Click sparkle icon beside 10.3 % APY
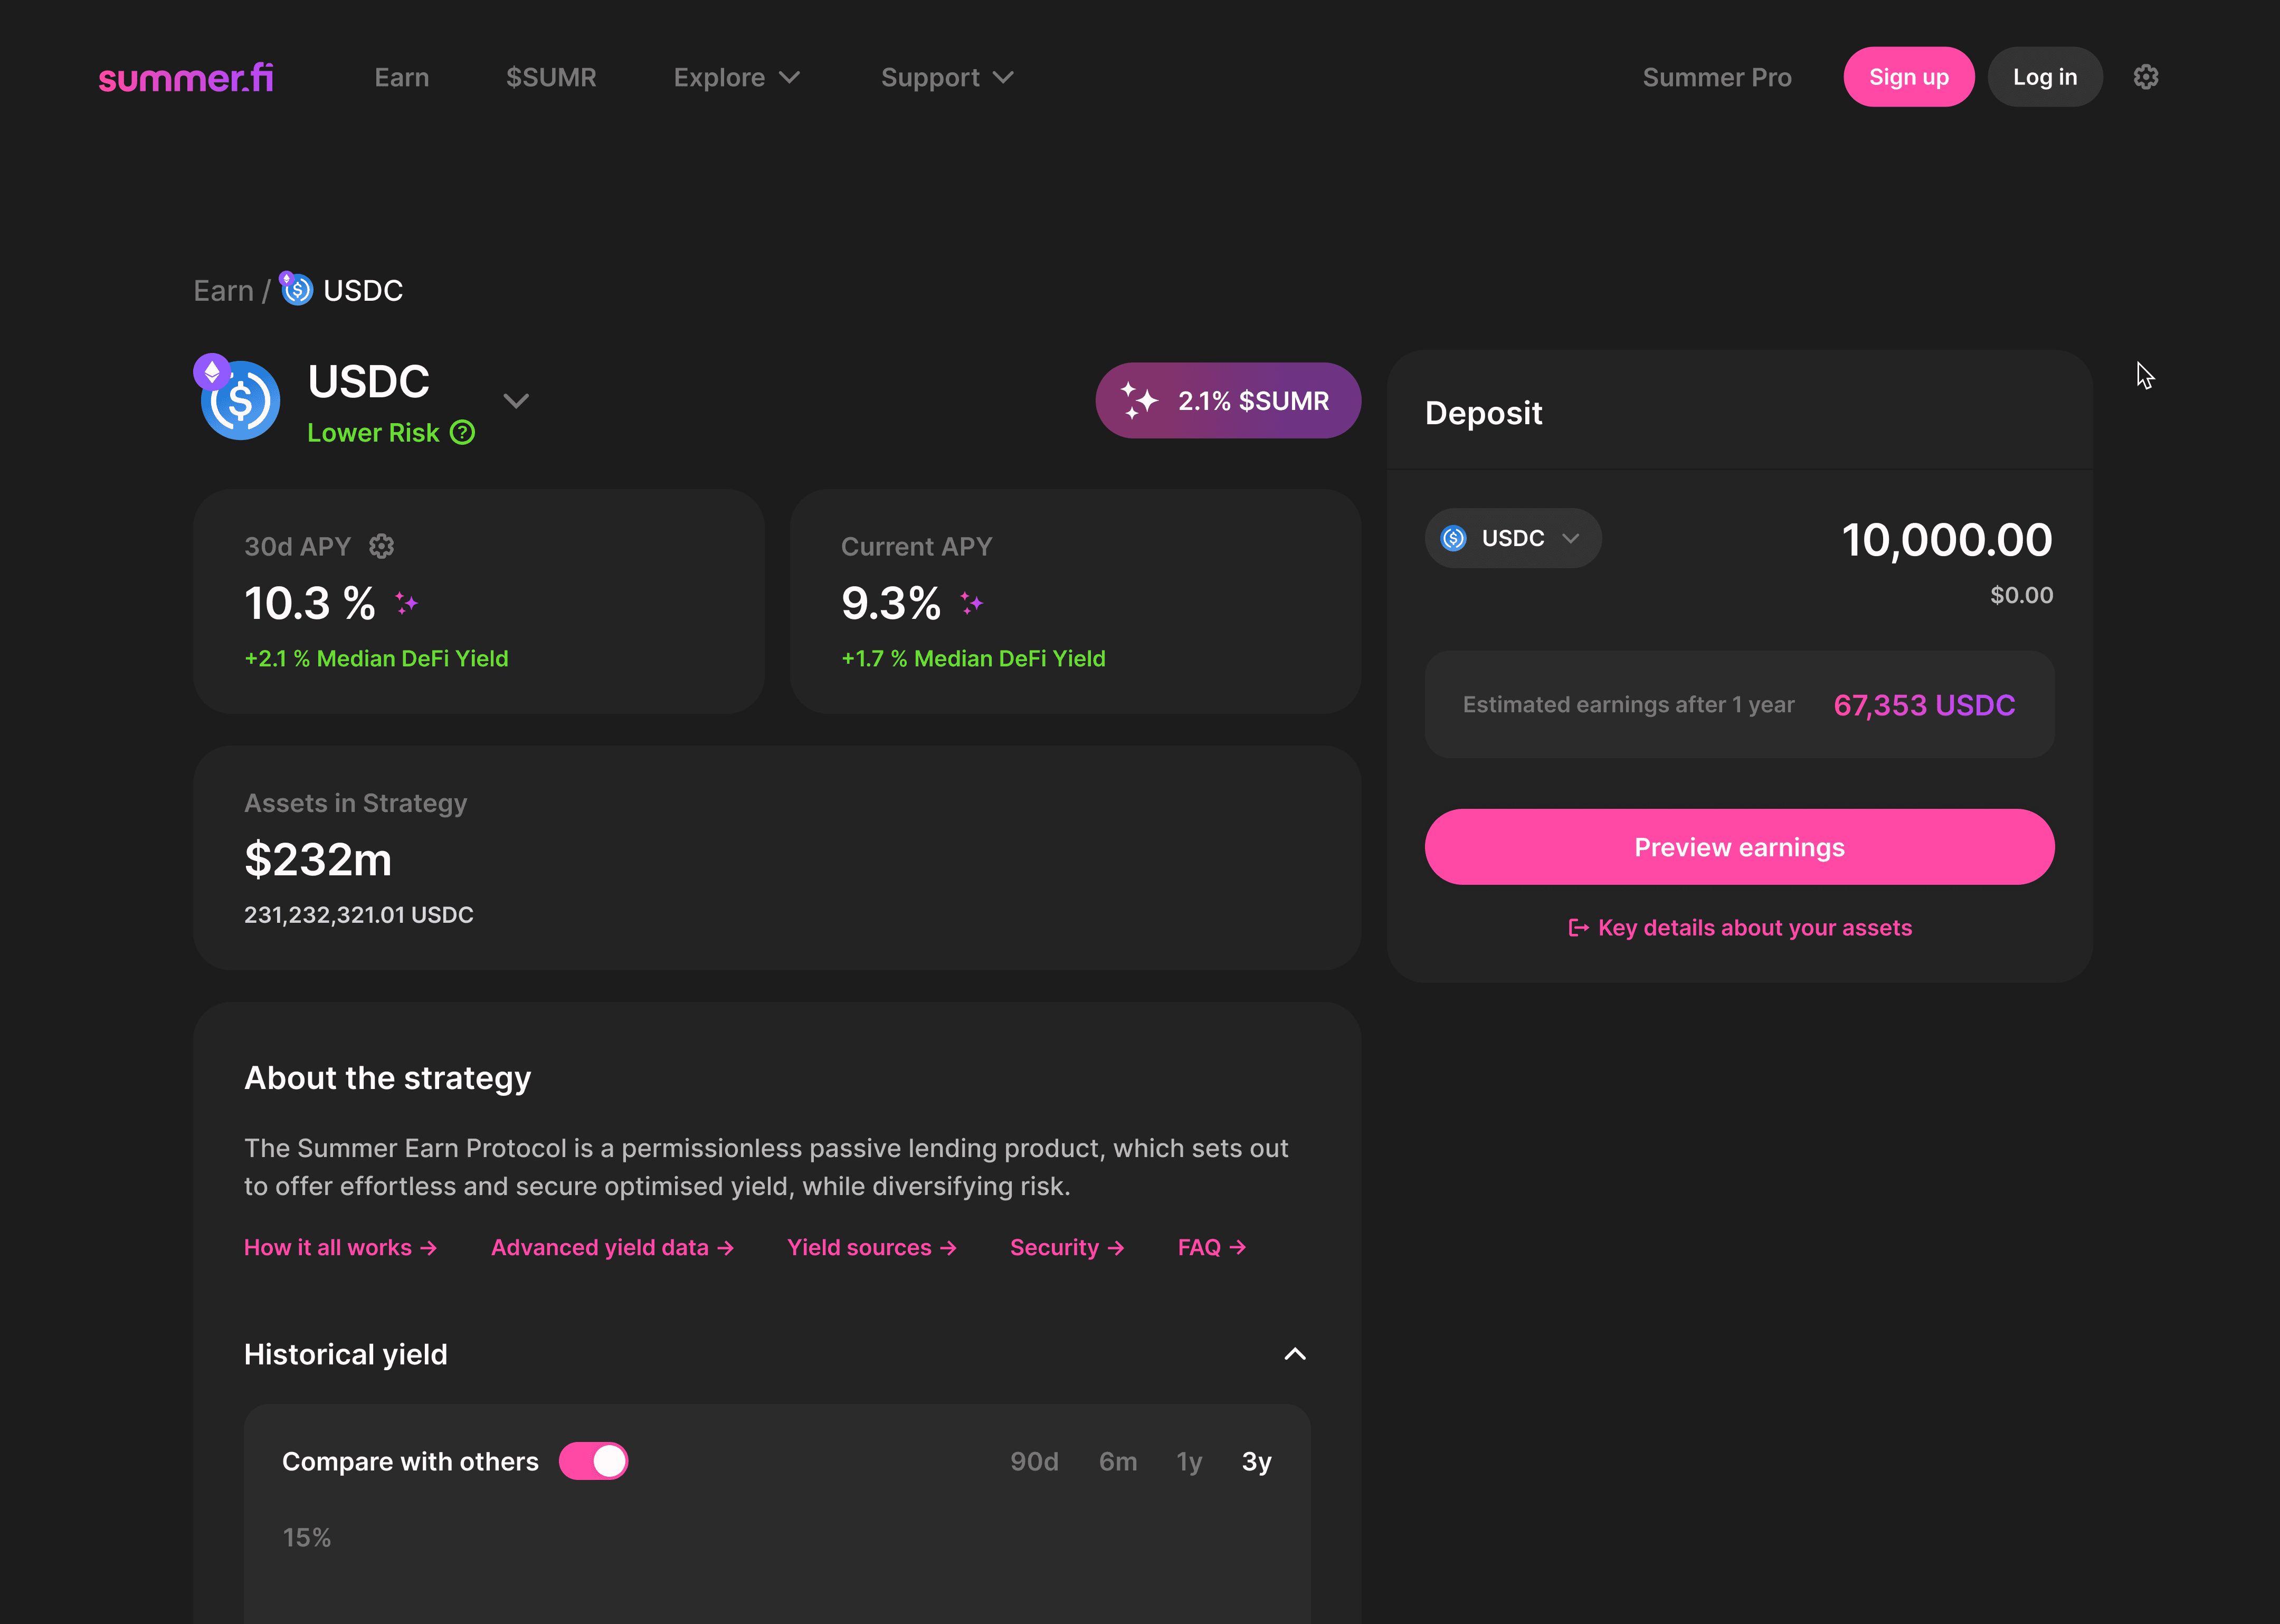 pyautogui.click(x=406, y=603)
